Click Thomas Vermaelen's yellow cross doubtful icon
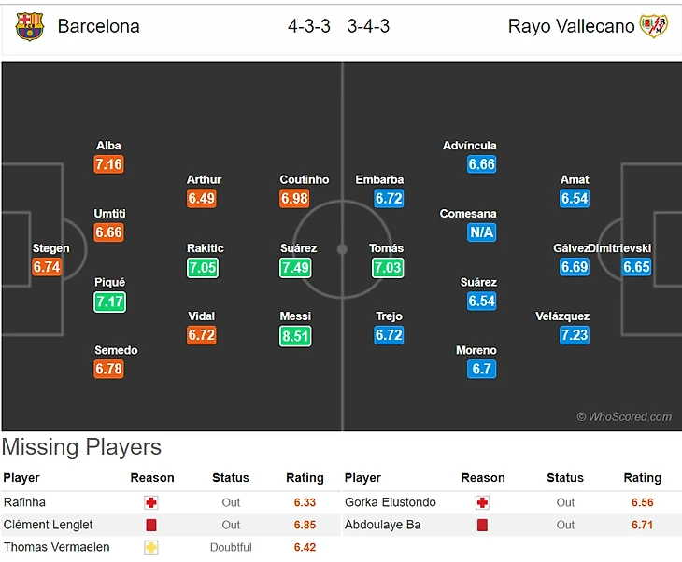Viewport: 682px width, 562px height. pyautogui.click(x=151, y=547)
